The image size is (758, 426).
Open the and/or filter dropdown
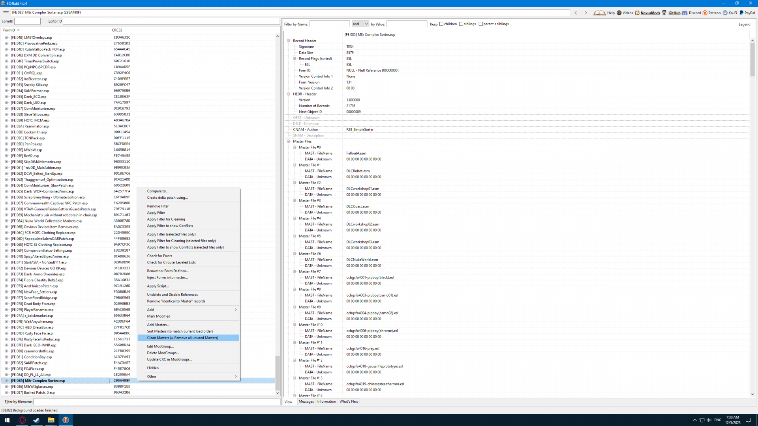(360, 24)
